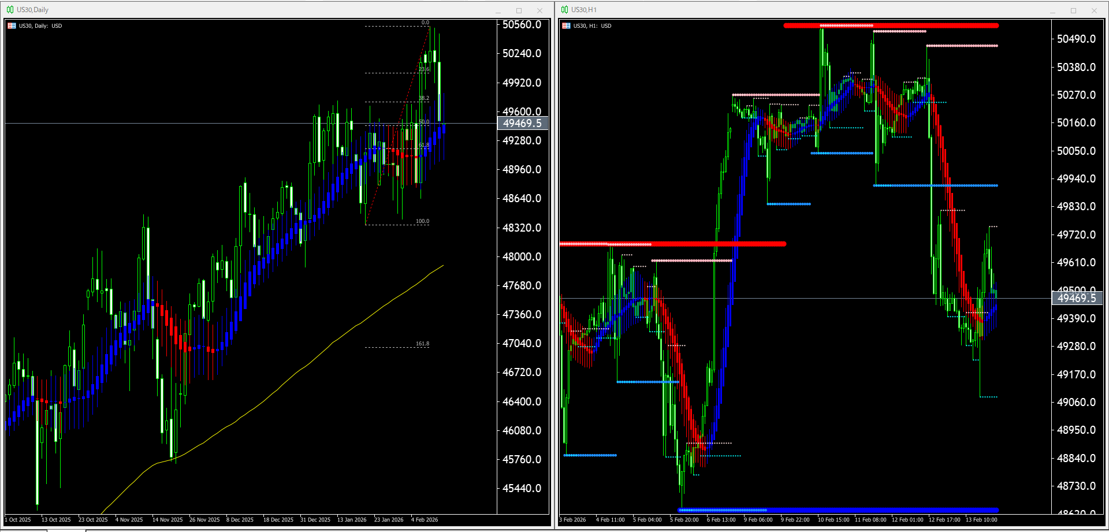The image size is (1109, 532).
Task: Minimize the US30,Daily chart window
Action: pos(498,10)
